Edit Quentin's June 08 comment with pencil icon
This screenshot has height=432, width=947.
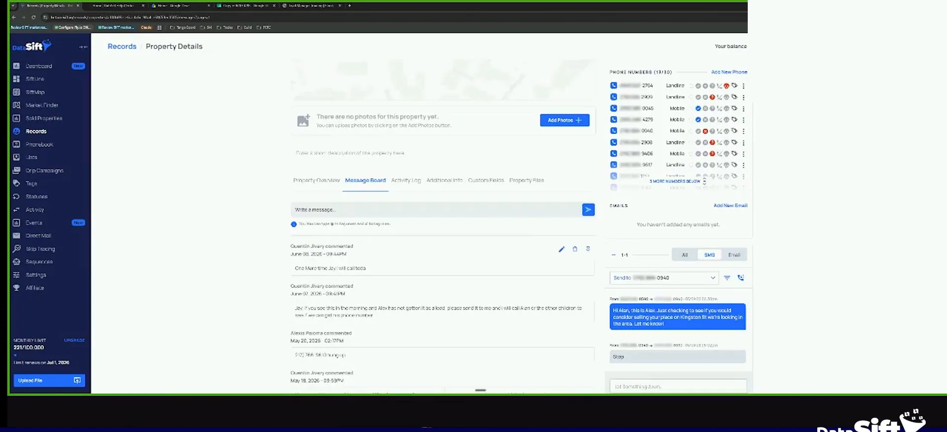coord(561,249)
